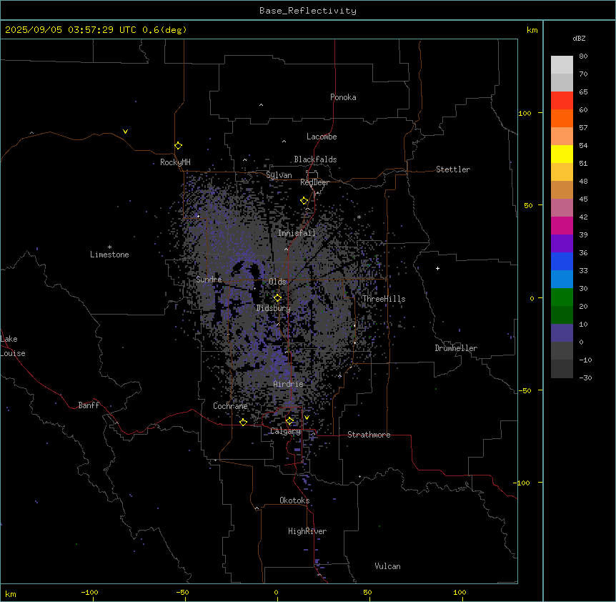Select the bright green swatch between 30 and 20
The height and width of the screenshot is (602, 616).
click(x=562, y=297)
